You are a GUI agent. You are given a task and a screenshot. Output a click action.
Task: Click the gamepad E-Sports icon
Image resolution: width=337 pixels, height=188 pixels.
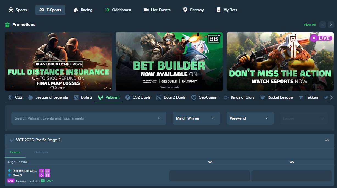click(x=42, y=10)
